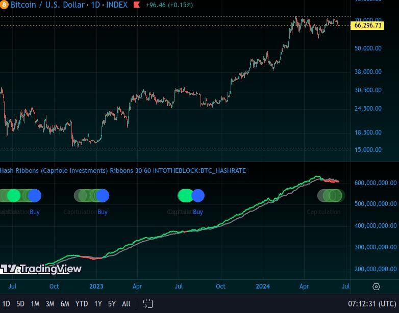399x313 pixels.
Task: Select the 1D time range
Action: [x=6, y=304]
